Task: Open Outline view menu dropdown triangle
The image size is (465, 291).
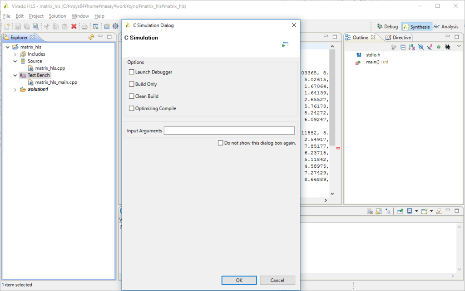Action: click(459, 46)
